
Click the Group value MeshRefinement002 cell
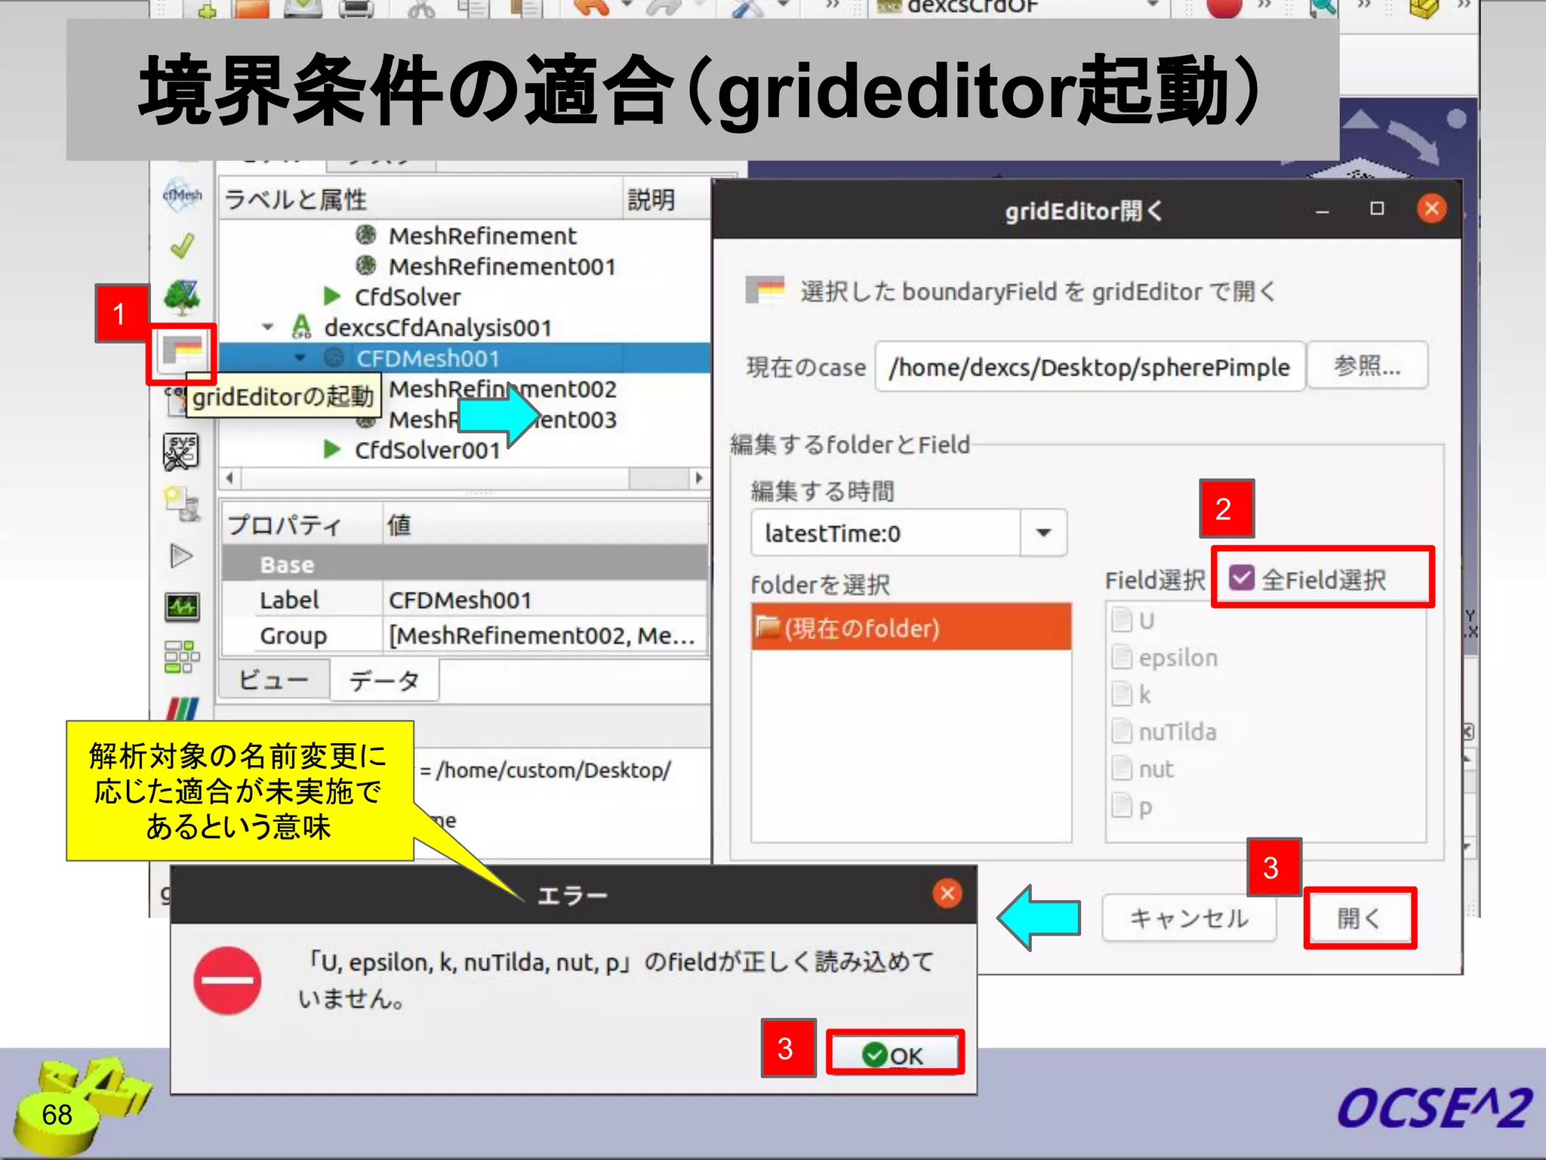point(544,635)
